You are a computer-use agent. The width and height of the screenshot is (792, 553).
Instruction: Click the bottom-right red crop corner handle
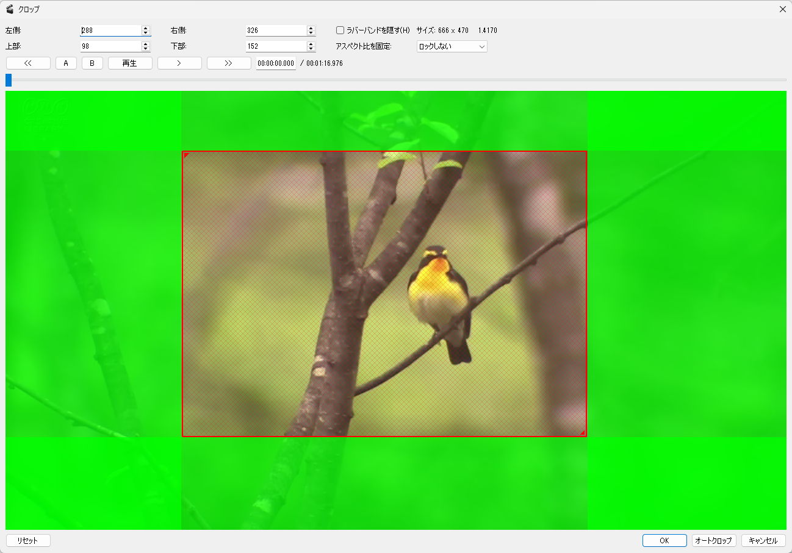click(x=583, y=433)
